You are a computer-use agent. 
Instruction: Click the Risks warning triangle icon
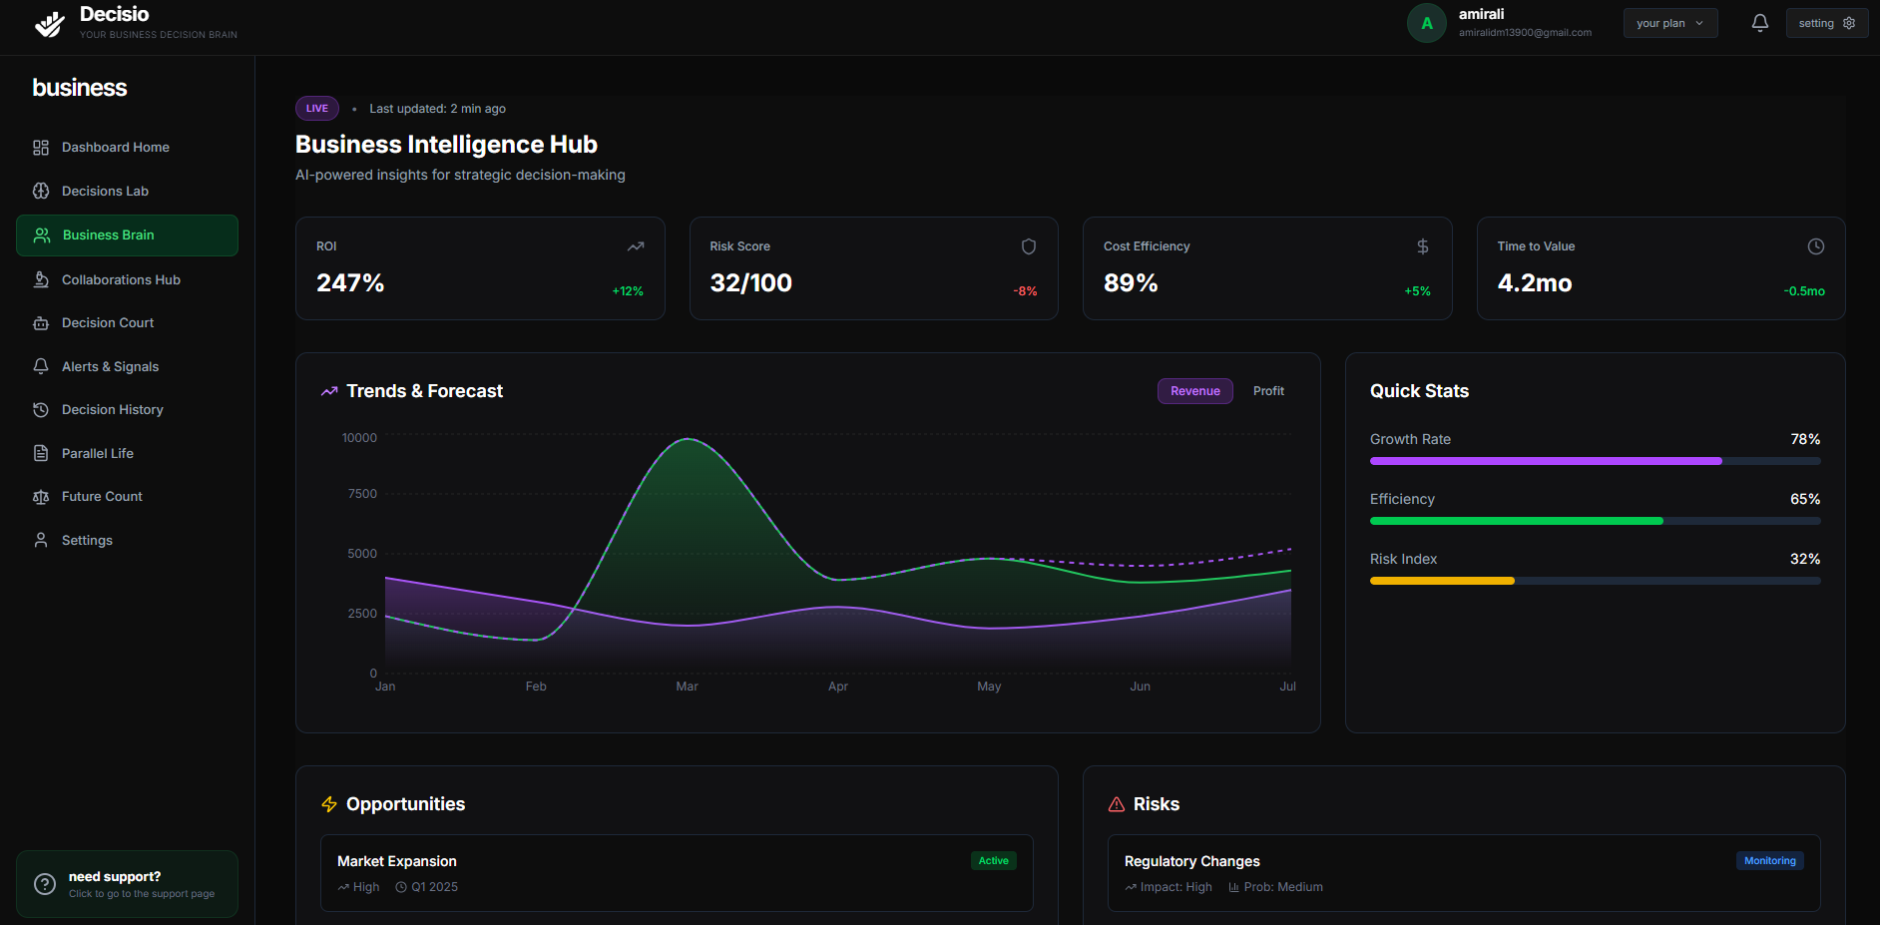coord(1117,804)
